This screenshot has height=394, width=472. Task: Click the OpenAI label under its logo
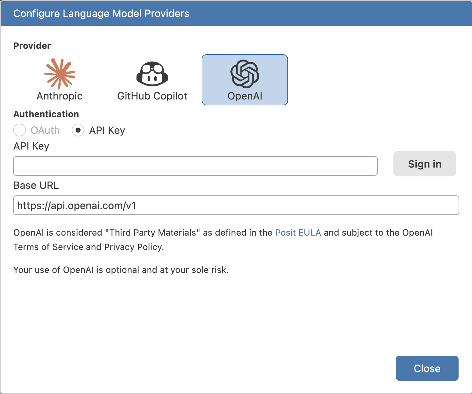tap(245, 96)
